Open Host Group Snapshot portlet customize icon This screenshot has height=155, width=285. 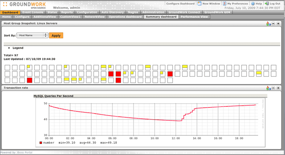tap(269, 24)
